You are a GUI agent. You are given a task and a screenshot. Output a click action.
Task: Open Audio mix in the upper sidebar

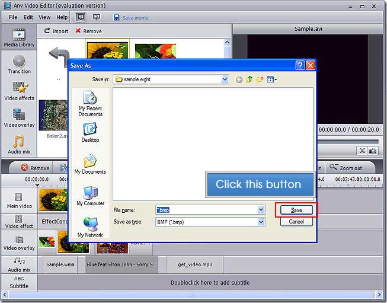[x=19, y=145]
